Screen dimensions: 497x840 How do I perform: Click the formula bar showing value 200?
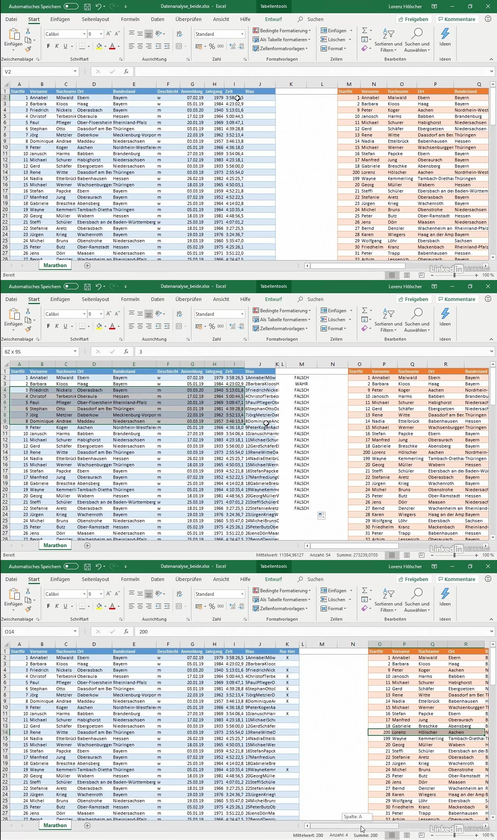pyautogui.click(x=311, y=632)
